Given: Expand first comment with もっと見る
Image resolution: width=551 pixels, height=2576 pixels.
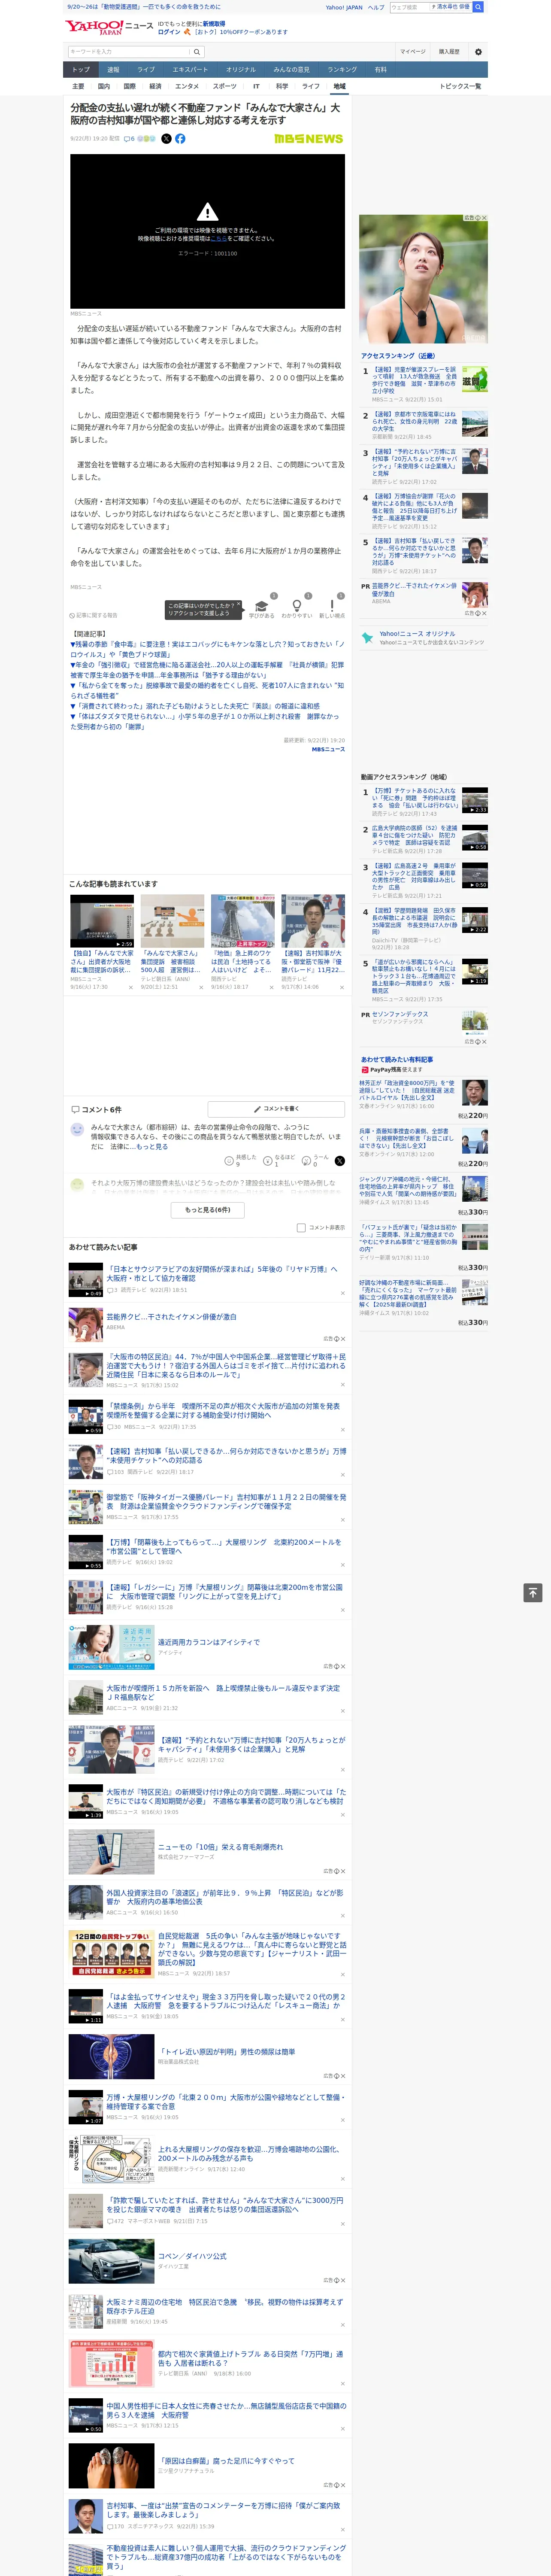Looking at the screenshot, I should (151, 1147).
